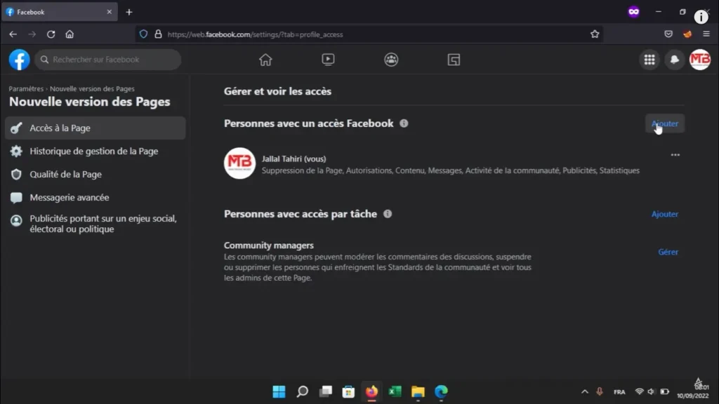
Task: Open a new browser tab
Action: pos(129,13)
